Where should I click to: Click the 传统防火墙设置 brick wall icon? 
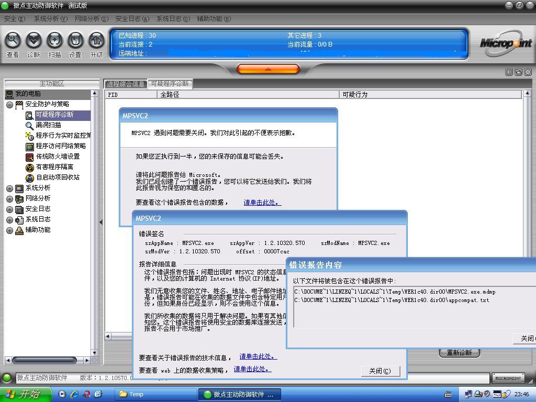[x=30, y=157]
